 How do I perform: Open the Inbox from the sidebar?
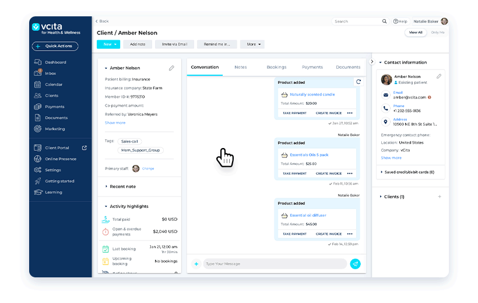click(50, 73)
